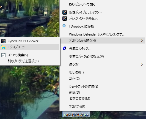Choose 仮想ドライブとしてマウント

click(x=103, y=12)
